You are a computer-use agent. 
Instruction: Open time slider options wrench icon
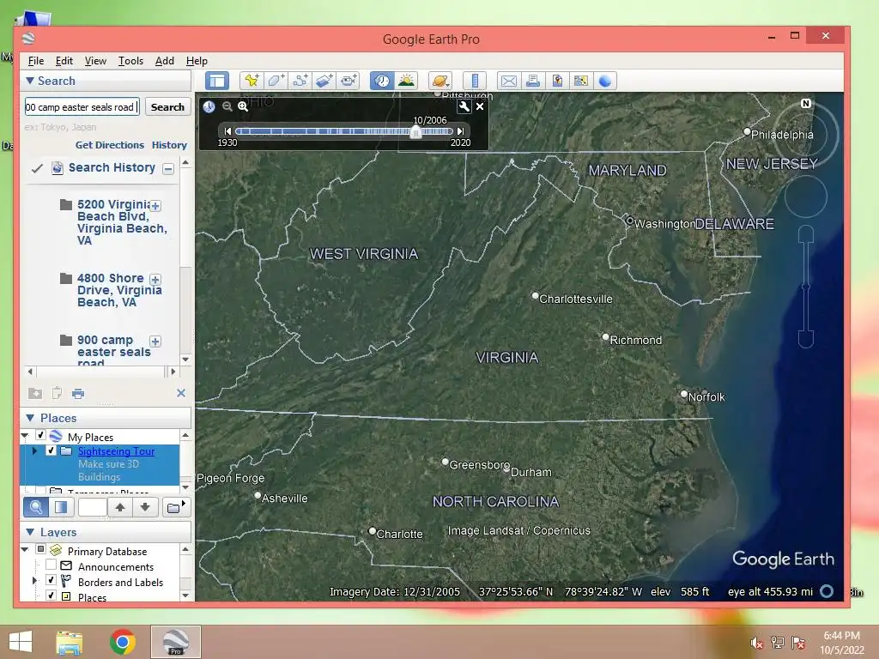point(464,106)
